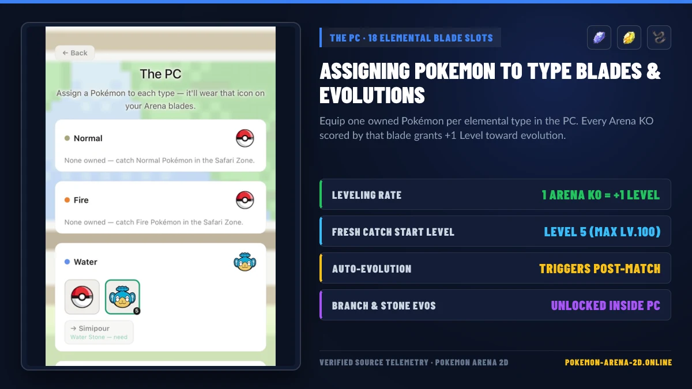
Task: Click the 'Water' type label
Action: pyautogui.click(x=85, y=262)
